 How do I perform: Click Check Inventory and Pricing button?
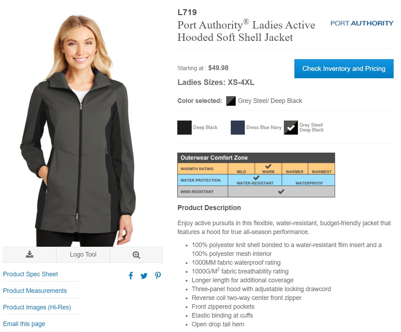[x=344, y=69]
